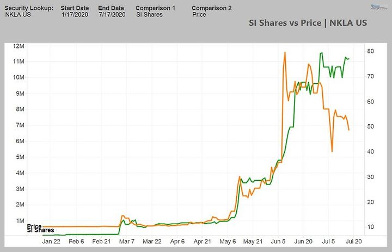392x252 pixels.
Task: Click the 2M left axis label
Action: [21, 205]
